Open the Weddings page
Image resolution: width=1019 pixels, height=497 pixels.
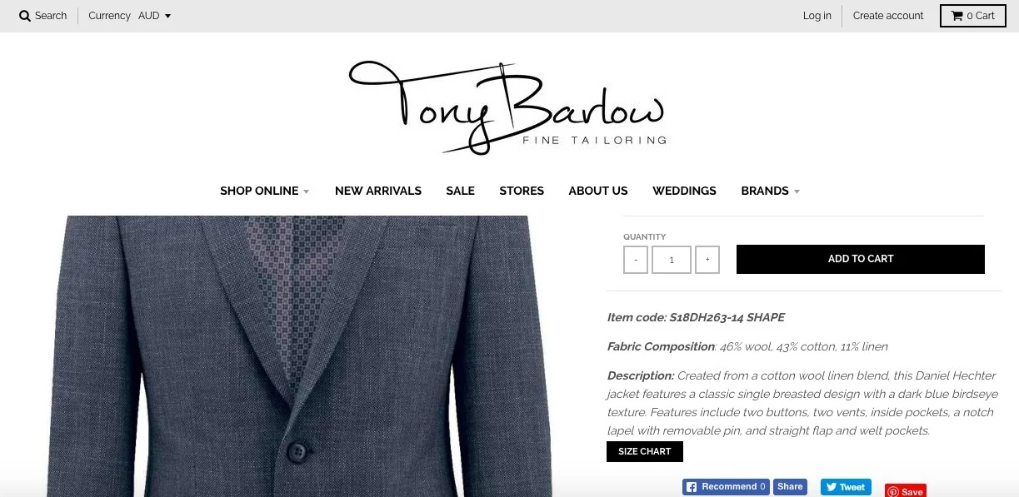click(x=684, y=191)
